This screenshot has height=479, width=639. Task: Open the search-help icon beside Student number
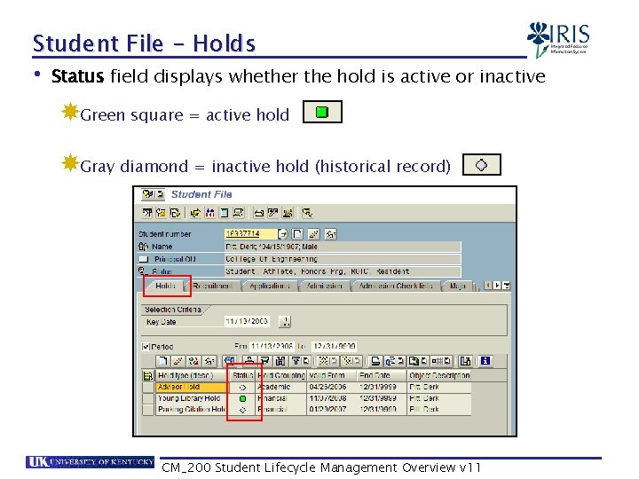pos(283,234)
